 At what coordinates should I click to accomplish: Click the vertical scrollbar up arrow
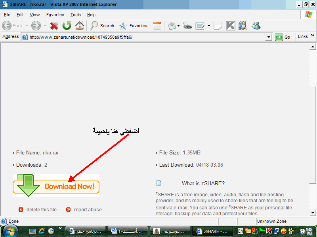click(x=313, y=47)
